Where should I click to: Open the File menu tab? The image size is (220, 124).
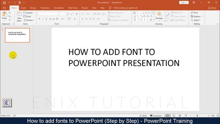point(4,8)
